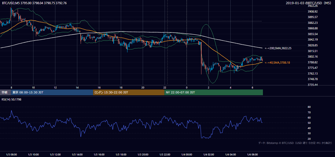Click the RSI axis level 80

309,107
